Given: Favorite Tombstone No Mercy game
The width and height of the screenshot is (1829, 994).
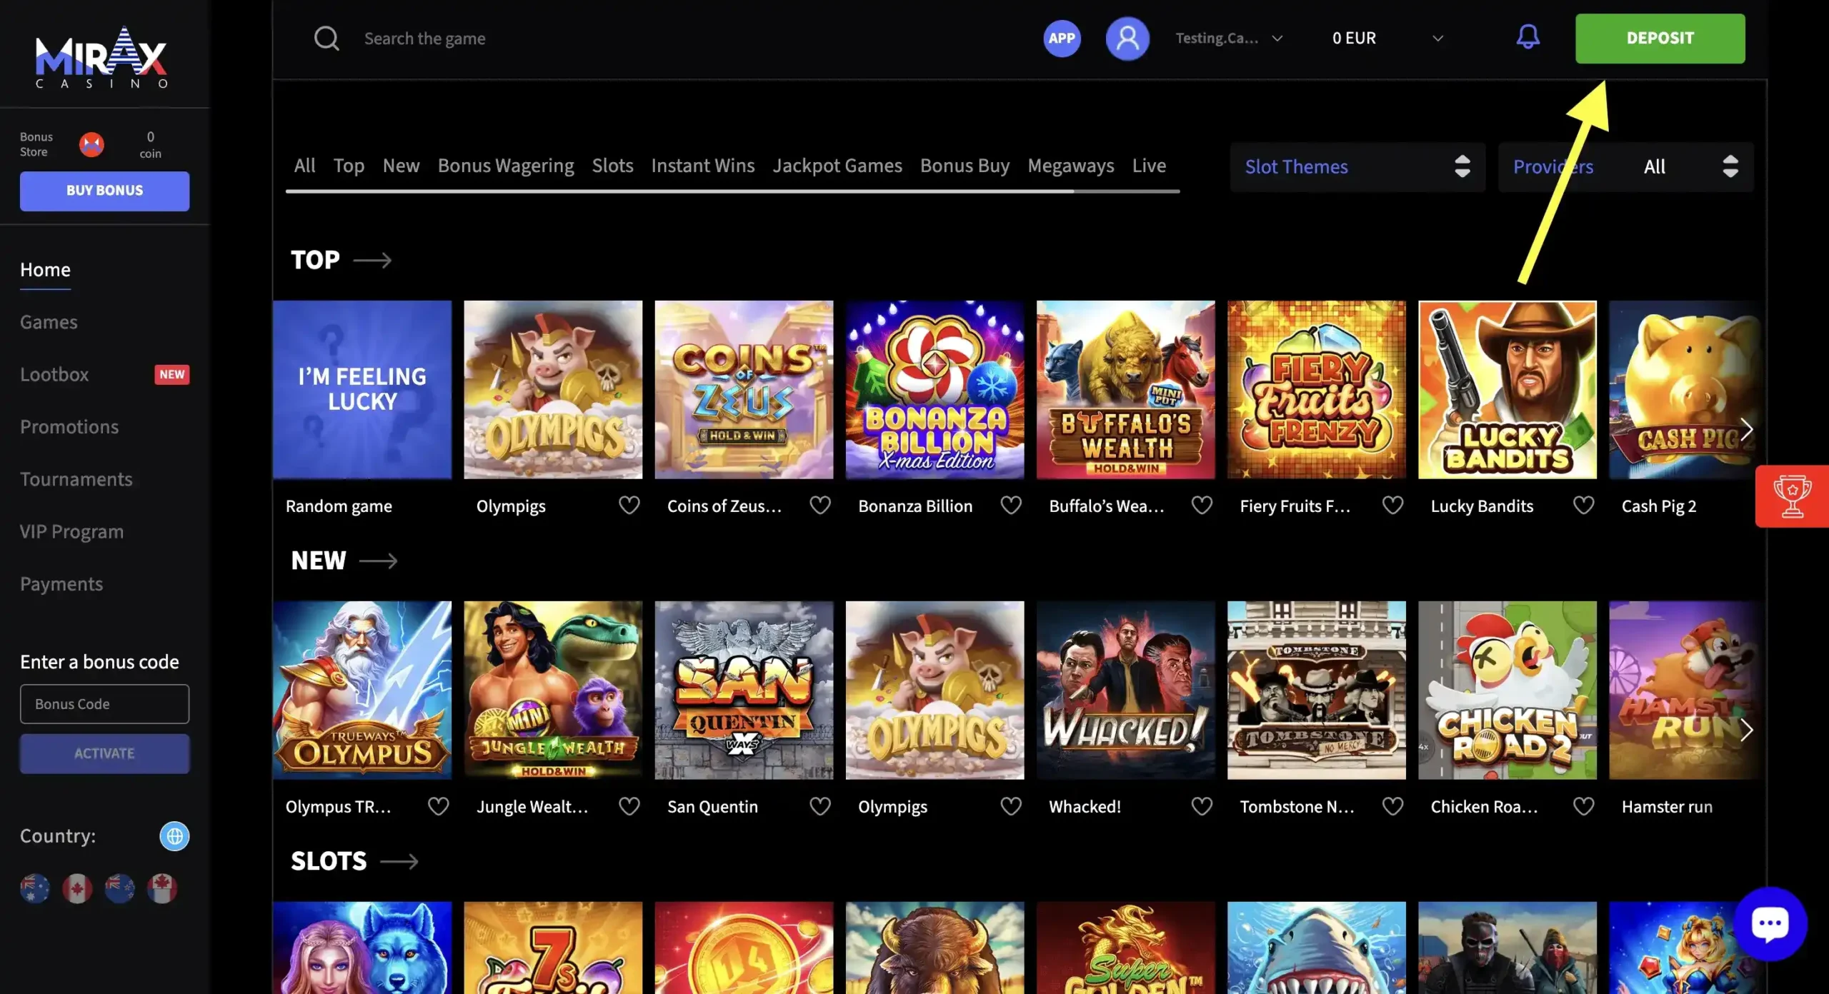Looking at the screenshot, I should point(1392,806).
